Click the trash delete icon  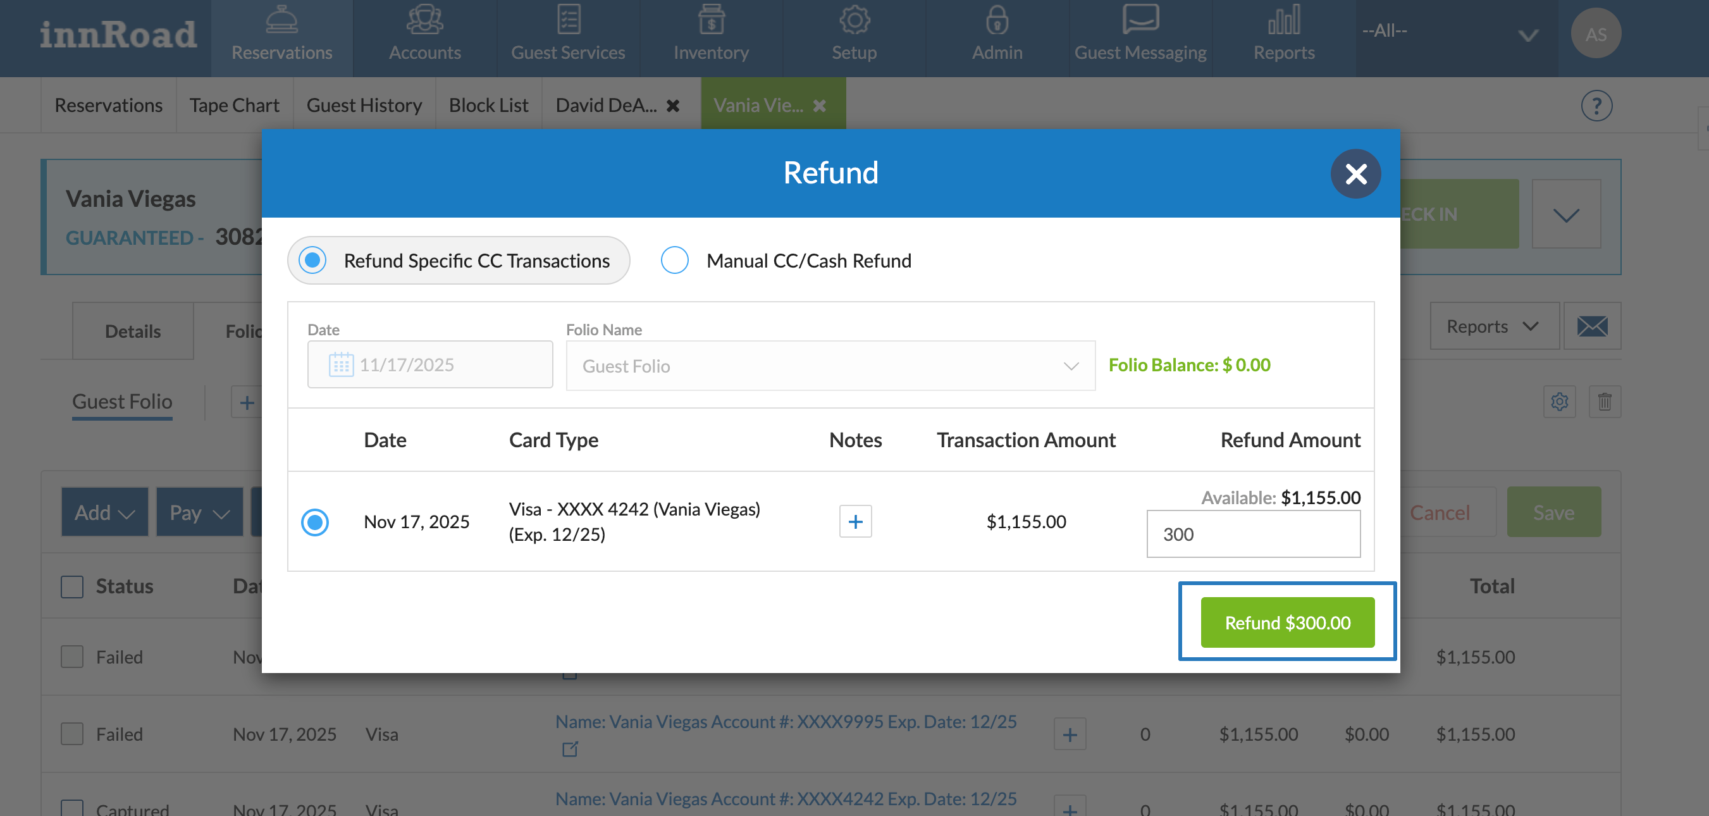1604,402
